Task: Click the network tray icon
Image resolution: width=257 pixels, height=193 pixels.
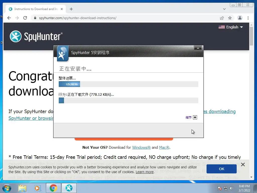Action: point(226,188)
